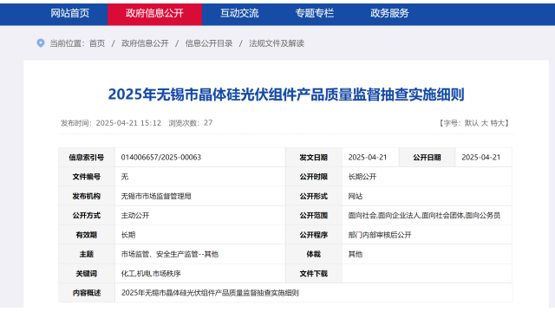The height and width of the screenshot is (312, 555).
Task: Click the 首页 breadcrumb link
Action: click(97, 43)
